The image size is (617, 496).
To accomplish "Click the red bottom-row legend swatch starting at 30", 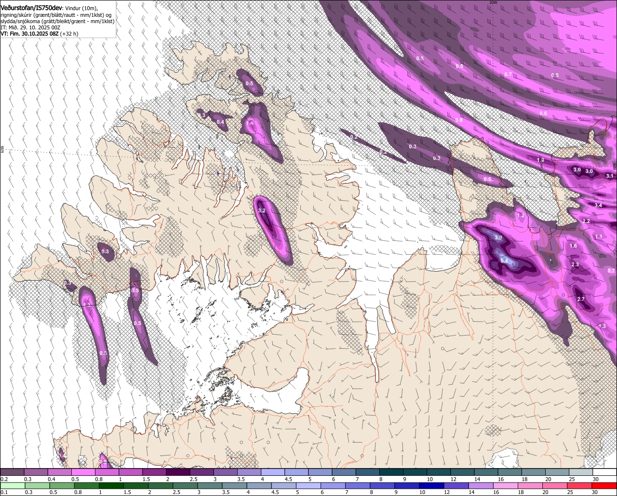I will 604,485.
